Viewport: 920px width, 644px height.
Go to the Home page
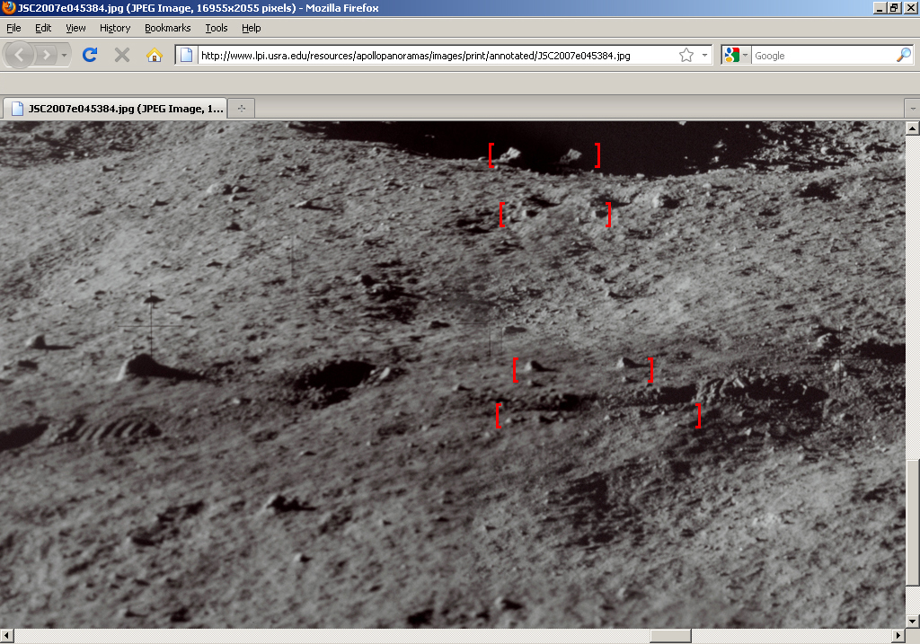coord(155,55)
